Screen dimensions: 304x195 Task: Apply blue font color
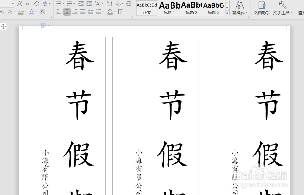pos(31,12)
